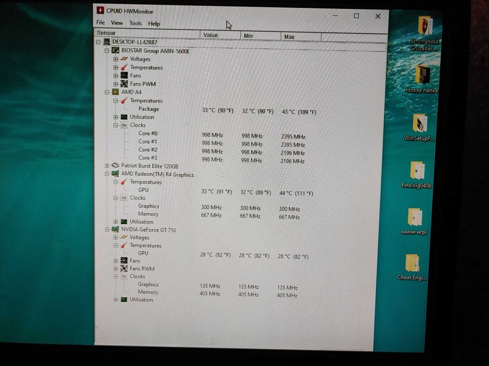Click the Min column header

(260, 36)
